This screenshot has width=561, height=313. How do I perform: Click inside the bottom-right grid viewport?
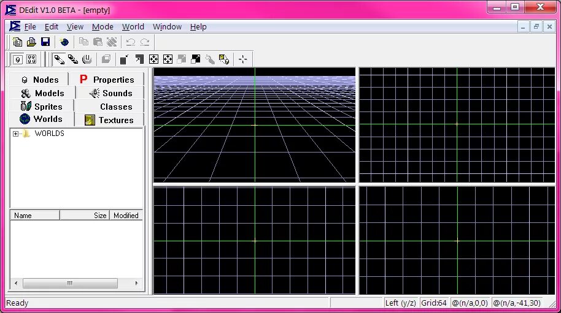pyautogui.click(x=457, y=241)
